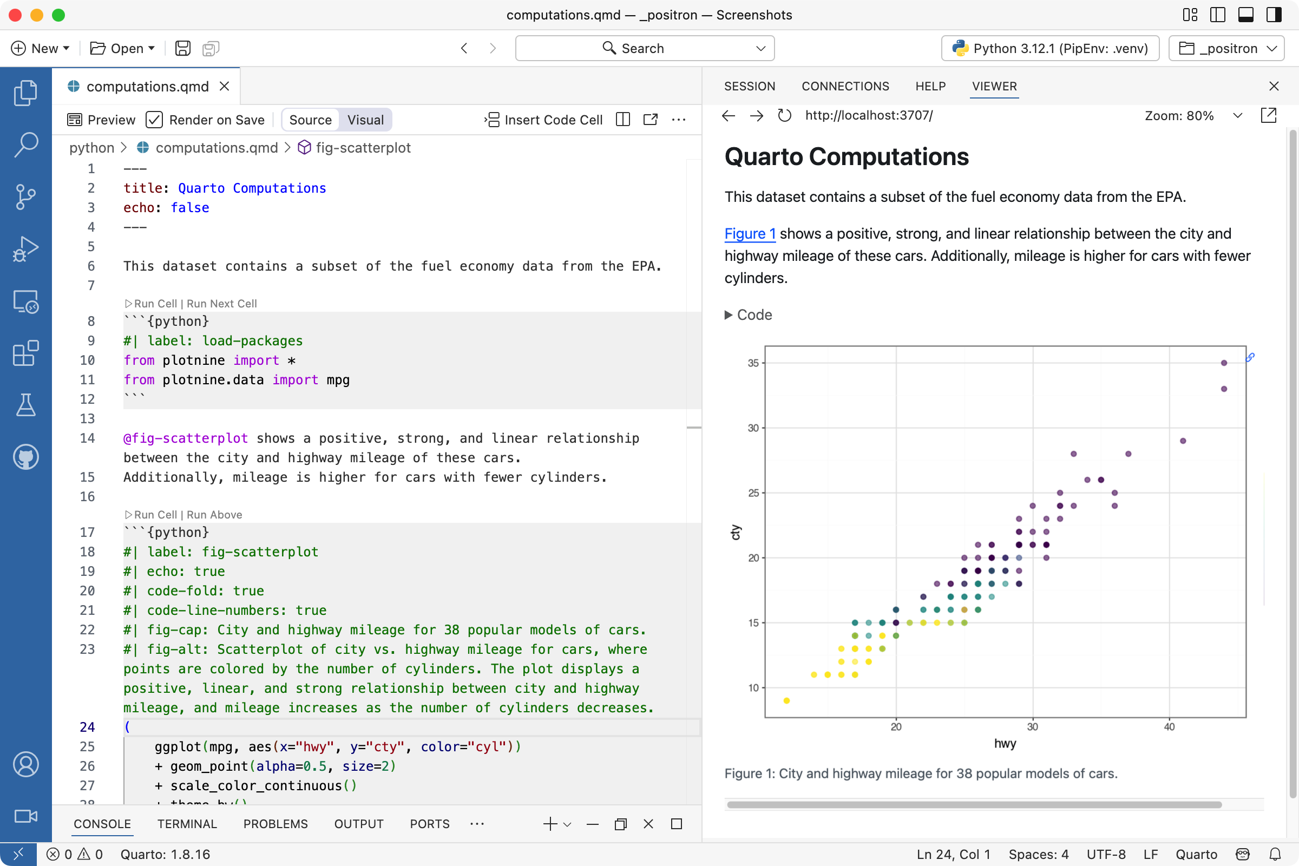1299x866 pixels.
Task: Switch to the CONNECTIONS tab
Action: point(845,86)
